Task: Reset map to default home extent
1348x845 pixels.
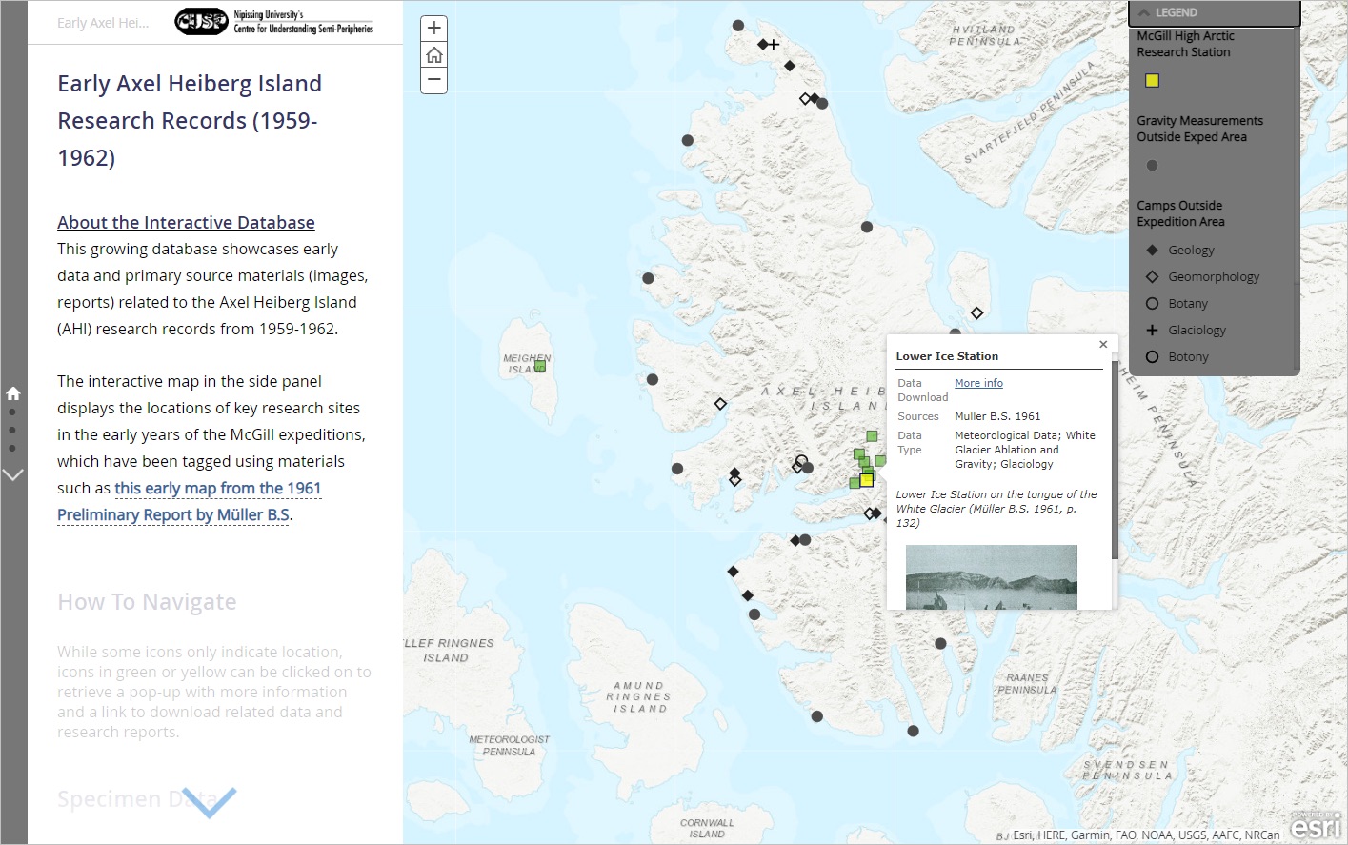Action: tap(434, 54)
